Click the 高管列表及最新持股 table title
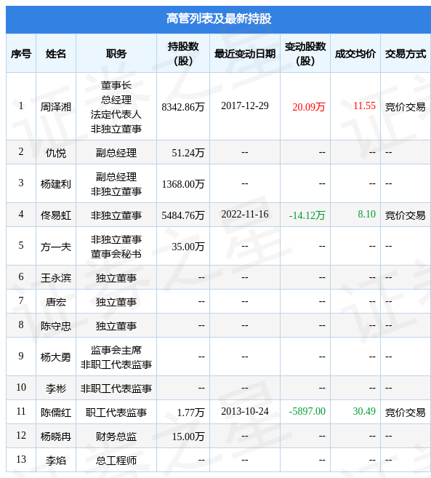 [218, 19]
